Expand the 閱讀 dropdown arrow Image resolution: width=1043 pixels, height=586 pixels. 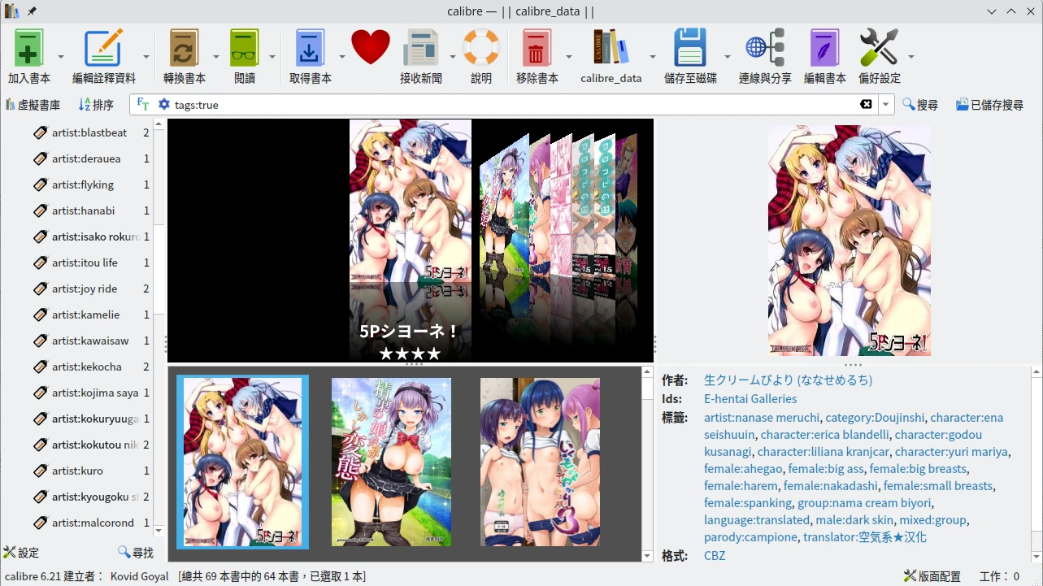click(272, 57)
